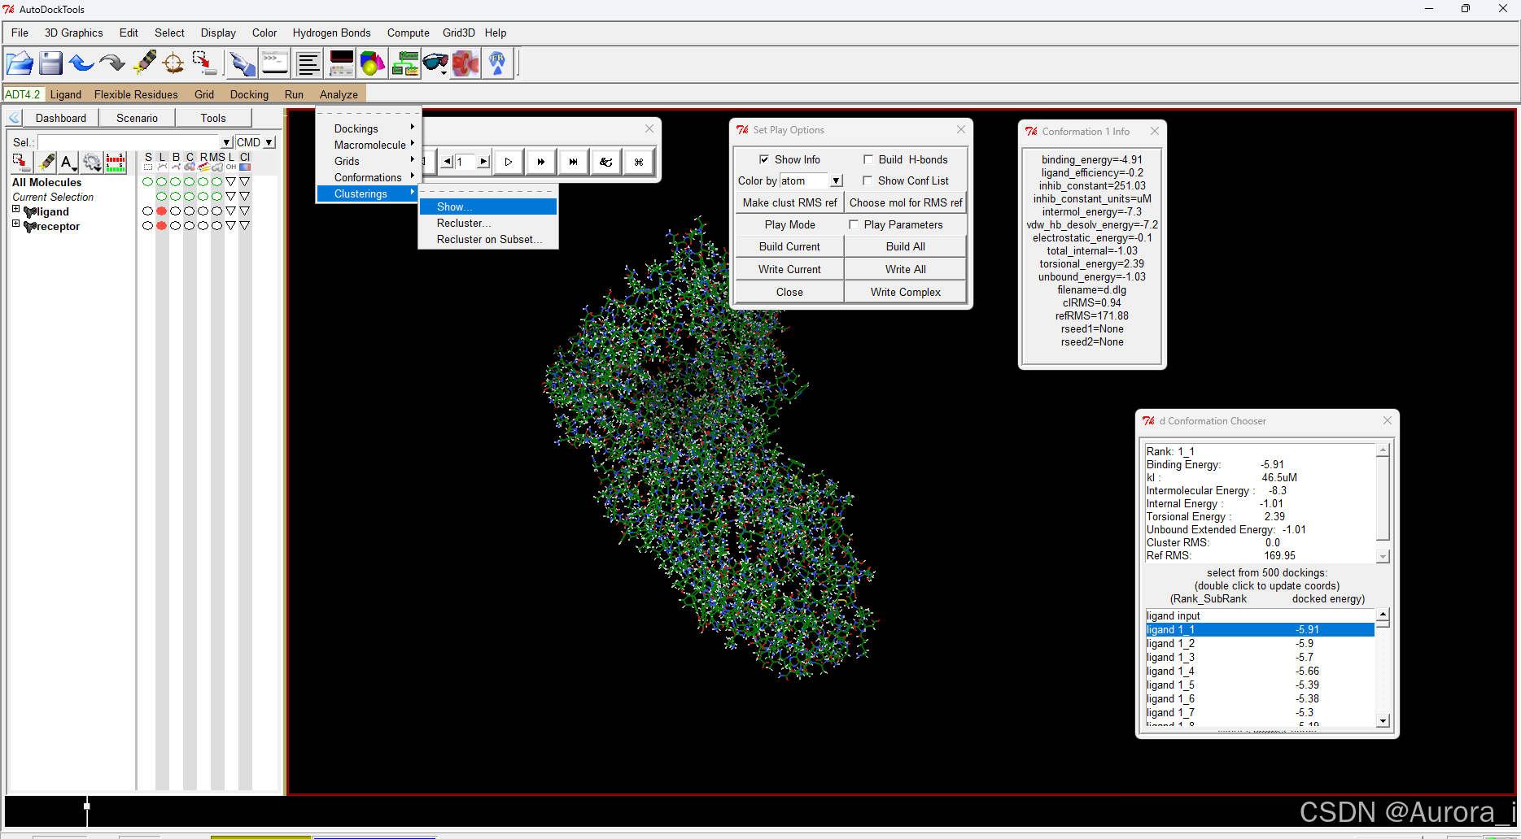This screenshot has width=1521, height=839.
Task: Toggle the receptor ribbon (R) circle
Action: tap(203, 226)
